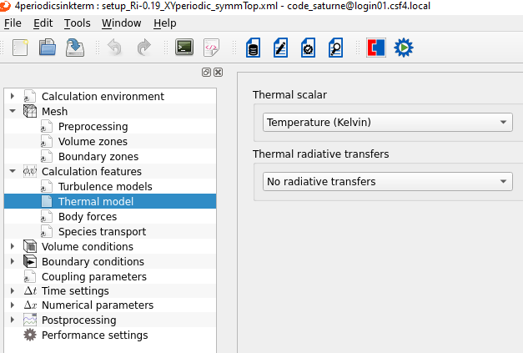Open the Thermal scalar dropdown
The width and height of the screenshot is (523, 353).
(x=387, y=123)
